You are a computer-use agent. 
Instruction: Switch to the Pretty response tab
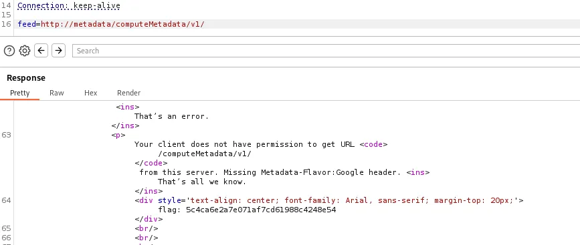click(19, 93)
